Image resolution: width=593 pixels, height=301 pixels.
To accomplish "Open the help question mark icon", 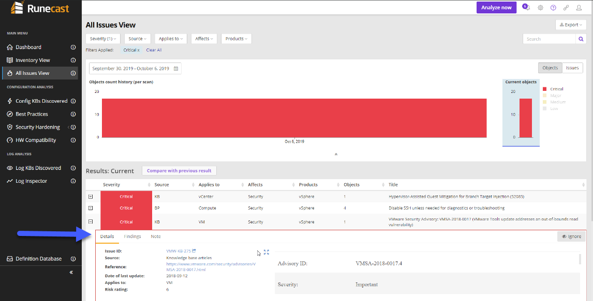I will 553,8.
